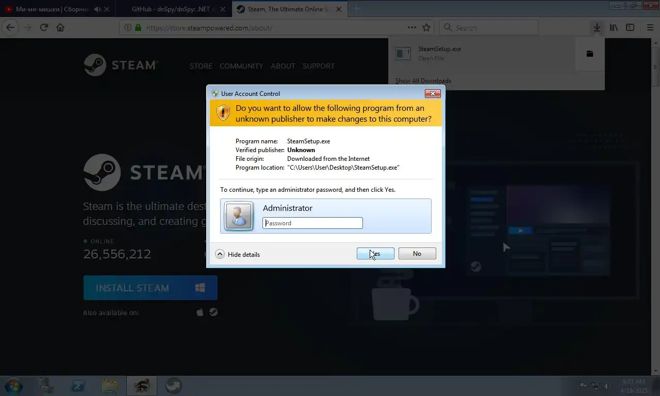The height and width of the screenshot is (396, 660).
Task: Click Show All Downloads
Action: click(423, 81)
